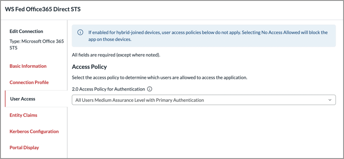Expand the access policy dropdown chevron
The width and height of the screenshot is (344, 159).
pos(330,100)
